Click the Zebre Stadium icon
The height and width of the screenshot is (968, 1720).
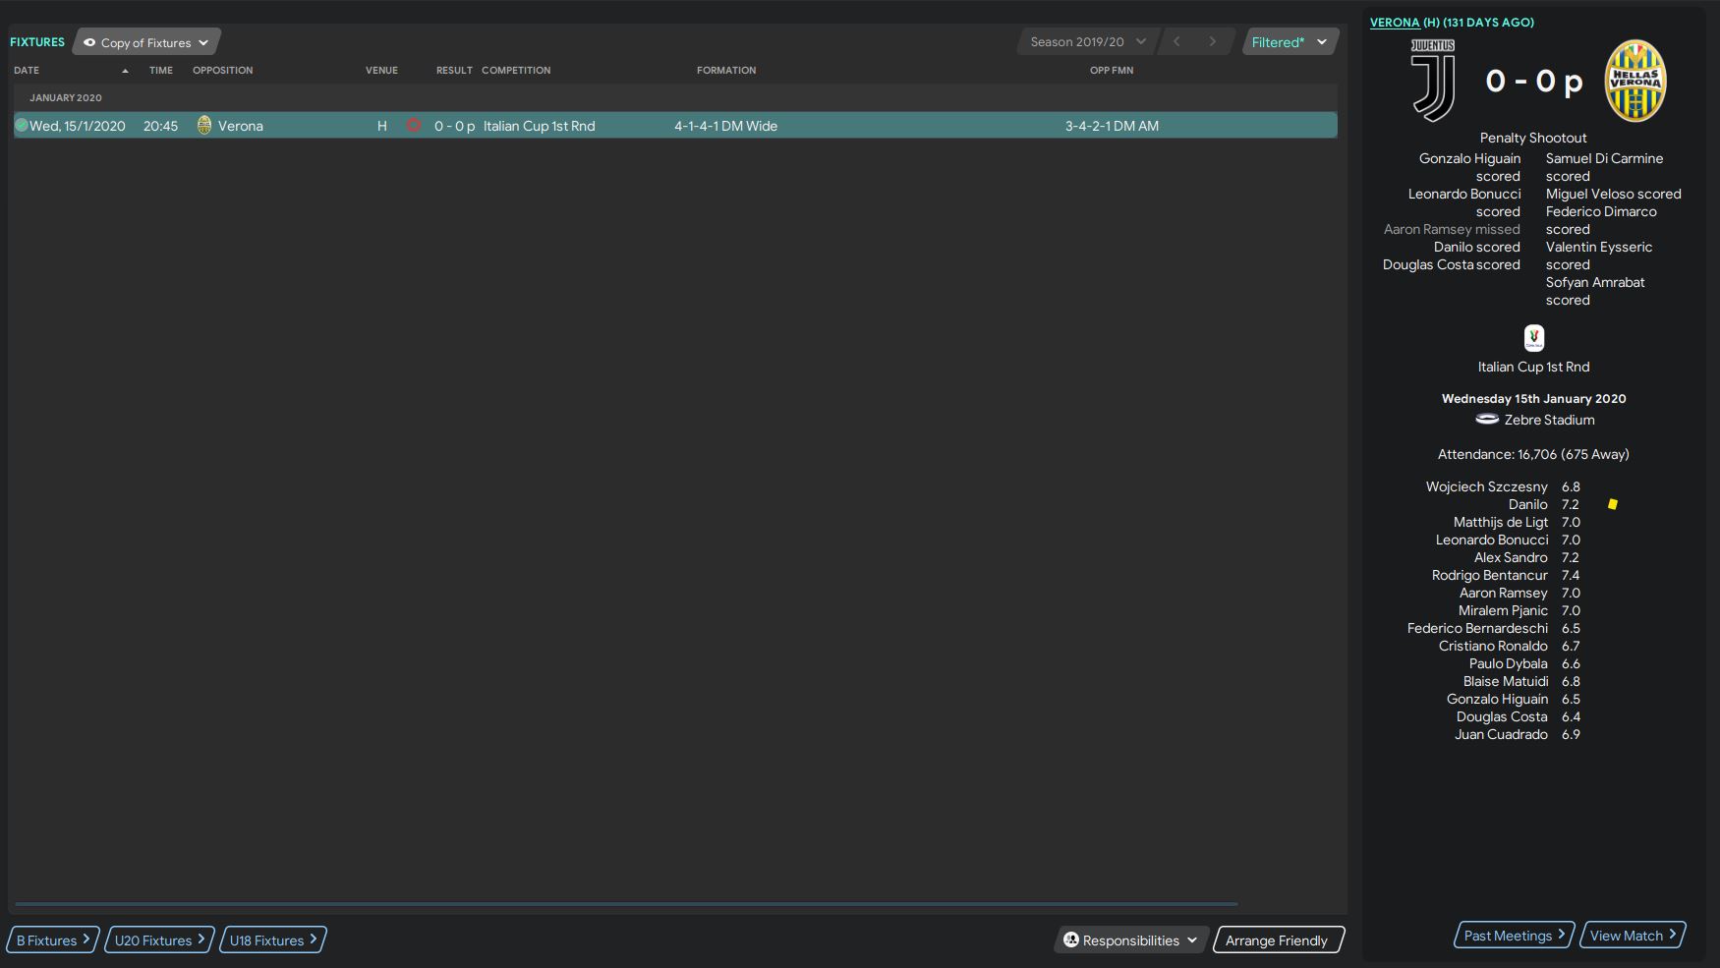1487,420
